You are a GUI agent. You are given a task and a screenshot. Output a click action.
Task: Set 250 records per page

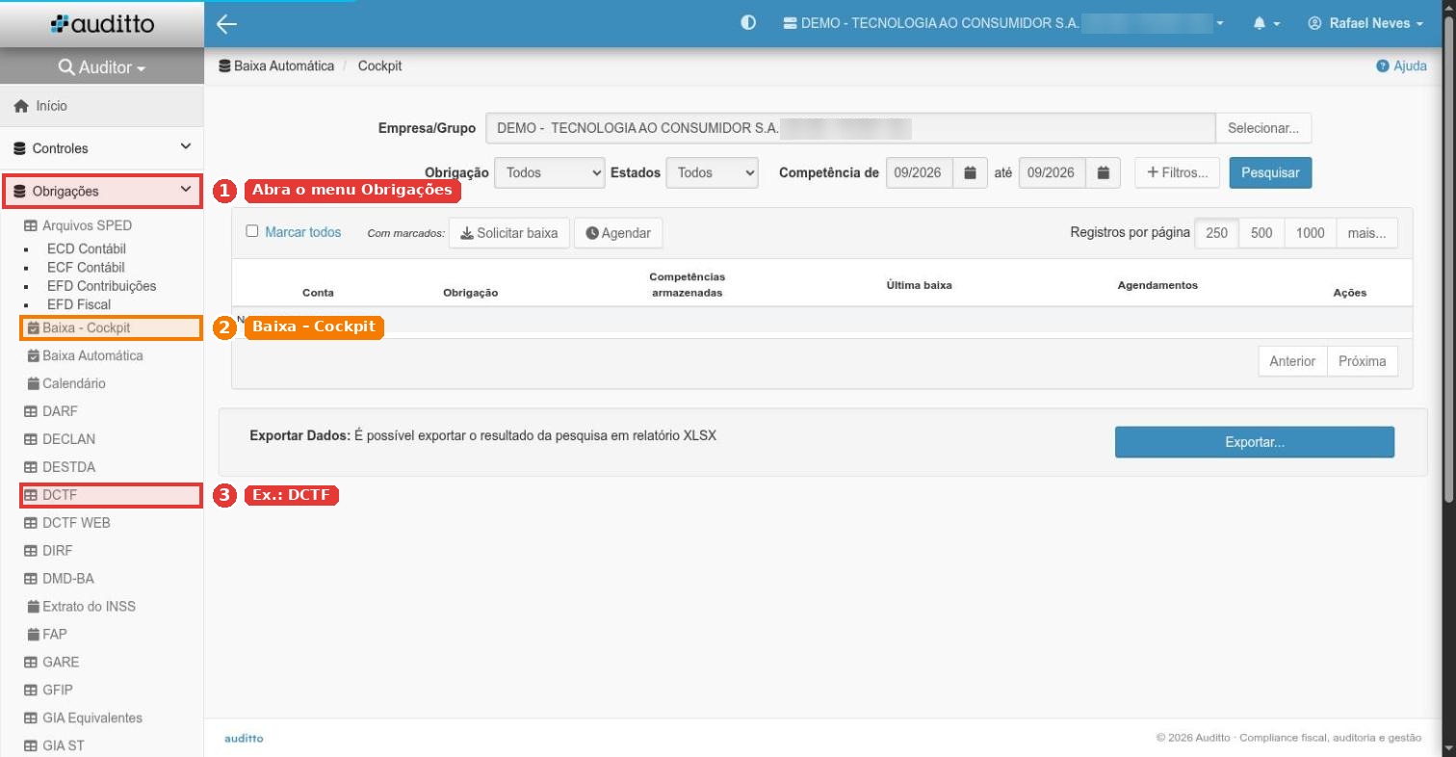1217,233
